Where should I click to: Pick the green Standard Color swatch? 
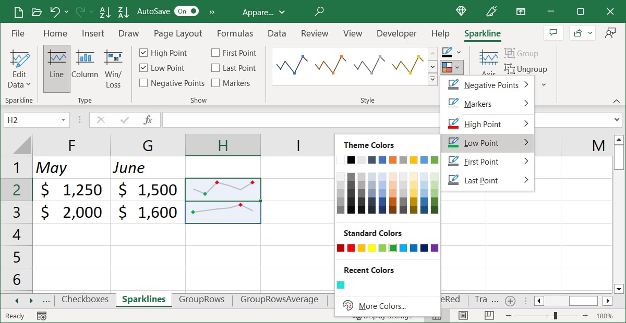tap(393, 248)
